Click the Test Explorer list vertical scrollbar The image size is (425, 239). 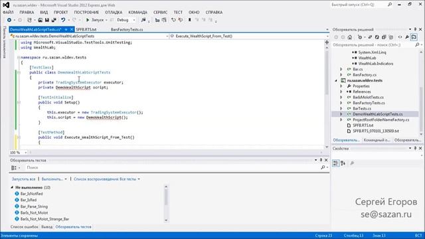point(166,204)
